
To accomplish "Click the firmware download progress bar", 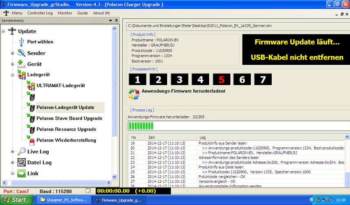I will click(239, 126).
